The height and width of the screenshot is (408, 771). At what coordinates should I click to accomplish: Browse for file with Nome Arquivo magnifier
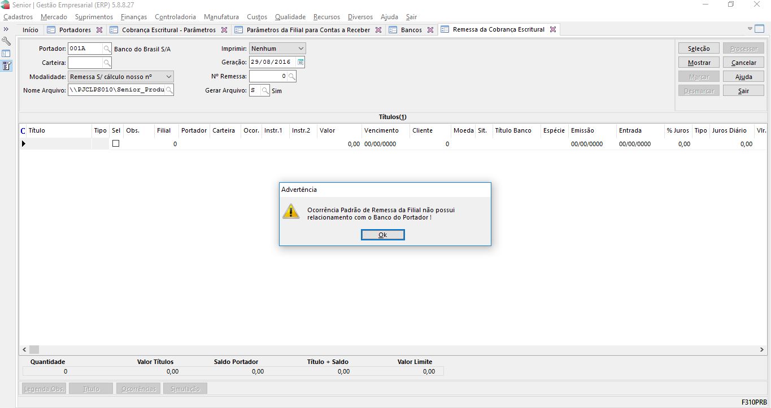click(169, 90)
